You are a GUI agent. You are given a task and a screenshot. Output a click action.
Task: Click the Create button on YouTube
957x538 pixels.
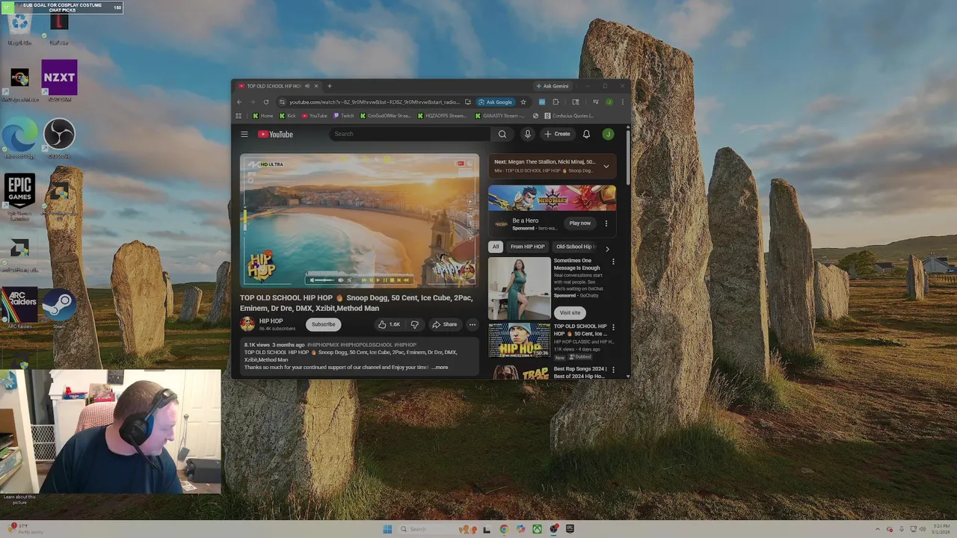pos(557,134)
